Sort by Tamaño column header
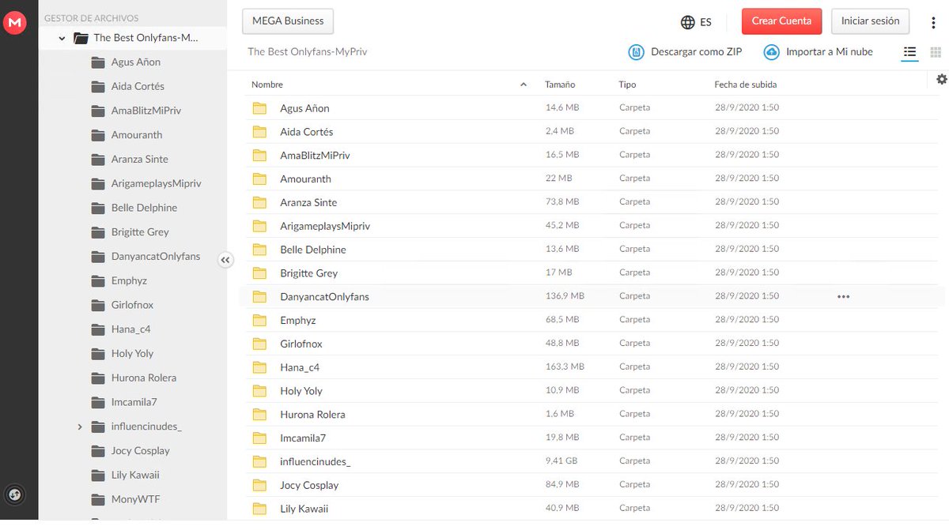949x530 pixels. [x=560, y=85]
